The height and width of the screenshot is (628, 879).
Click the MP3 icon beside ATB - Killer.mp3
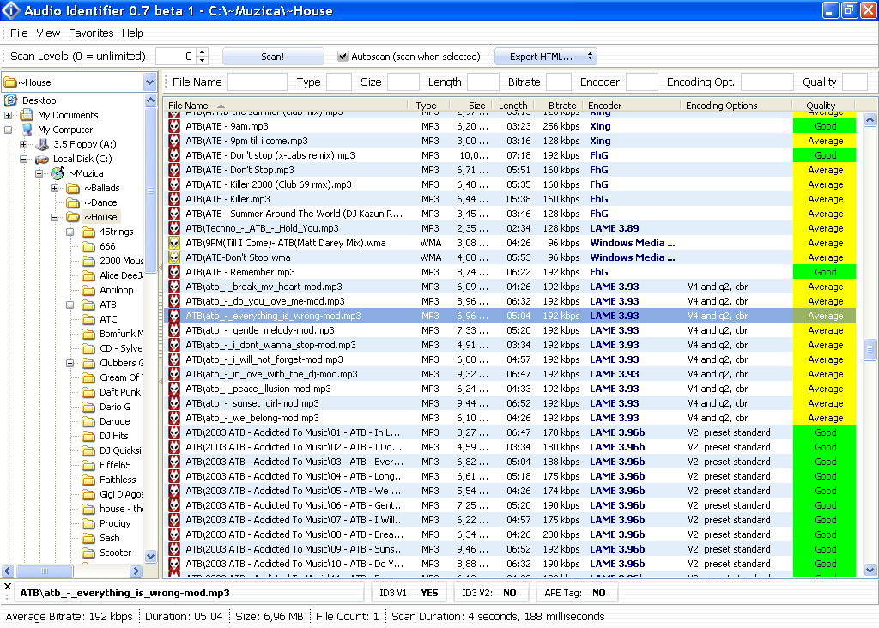click(x=174, y=199)
